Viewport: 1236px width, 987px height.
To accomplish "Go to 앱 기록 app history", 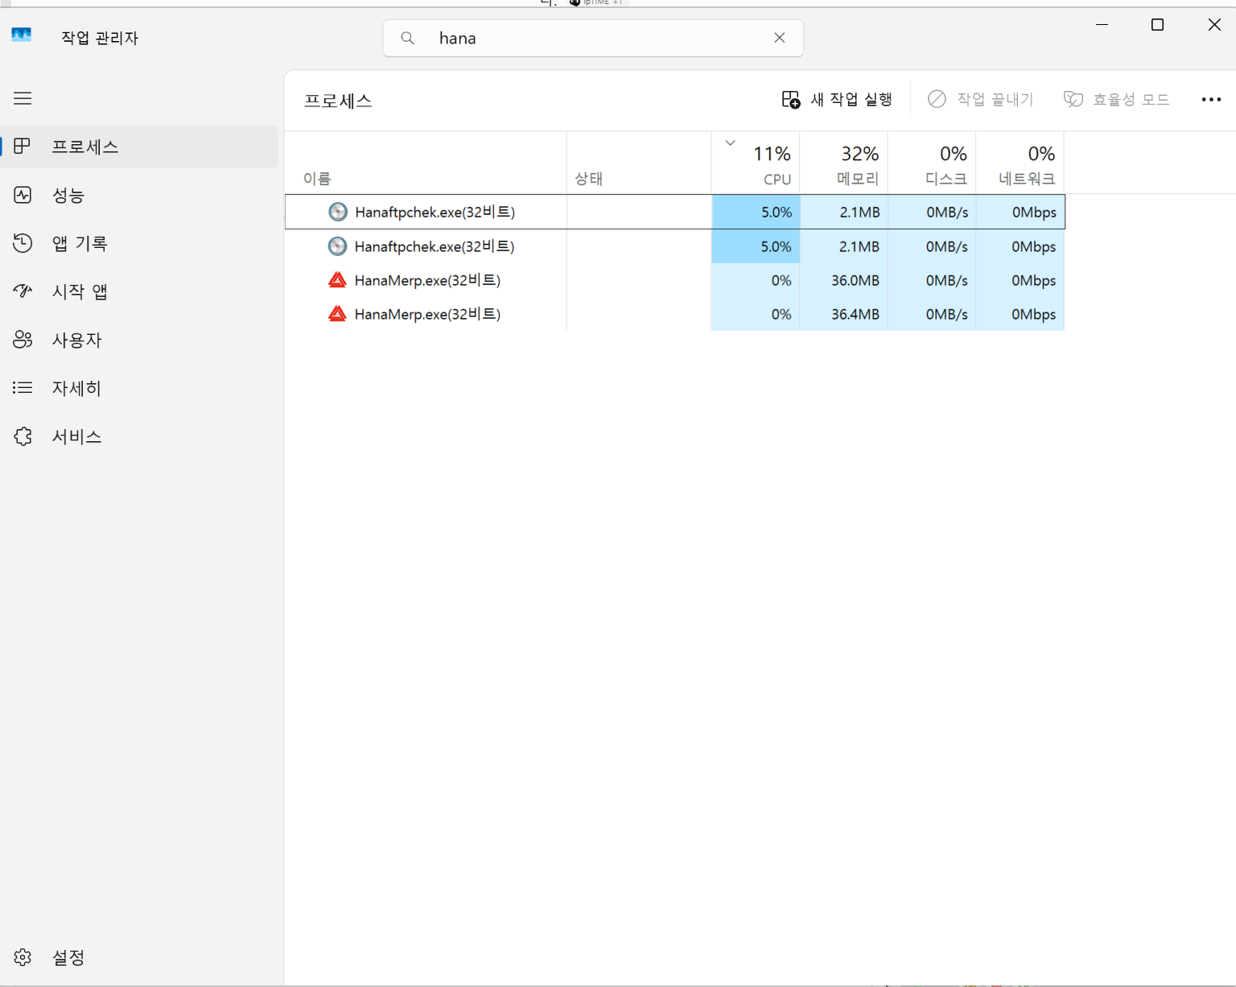I will pos(139,243).
